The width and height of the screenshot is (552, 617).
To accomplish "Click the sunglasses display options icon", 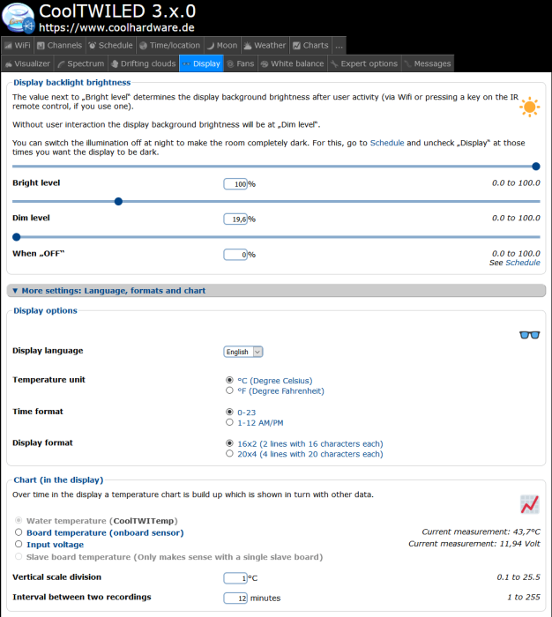I will [x=529, y=334].
